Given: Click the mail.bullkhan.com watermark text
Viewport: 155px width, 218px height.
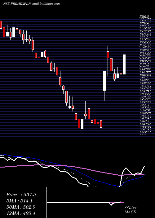Looking at the screenshot, I should tap(46, 4).
